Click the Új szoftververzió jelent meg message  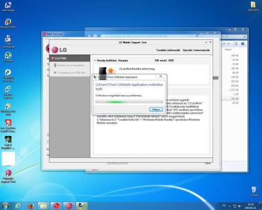tap(137, 69)
